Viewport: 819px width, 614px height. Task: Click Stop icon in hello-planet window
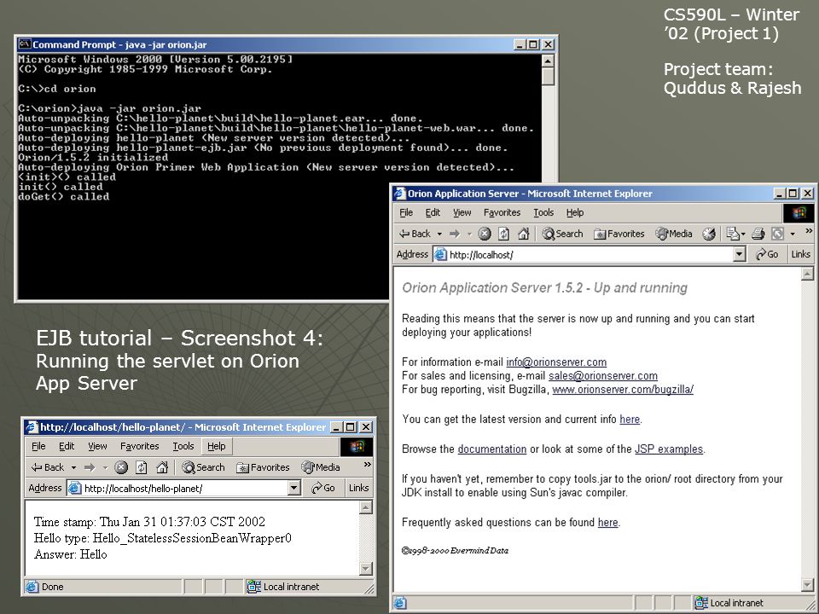click(120, 467)
